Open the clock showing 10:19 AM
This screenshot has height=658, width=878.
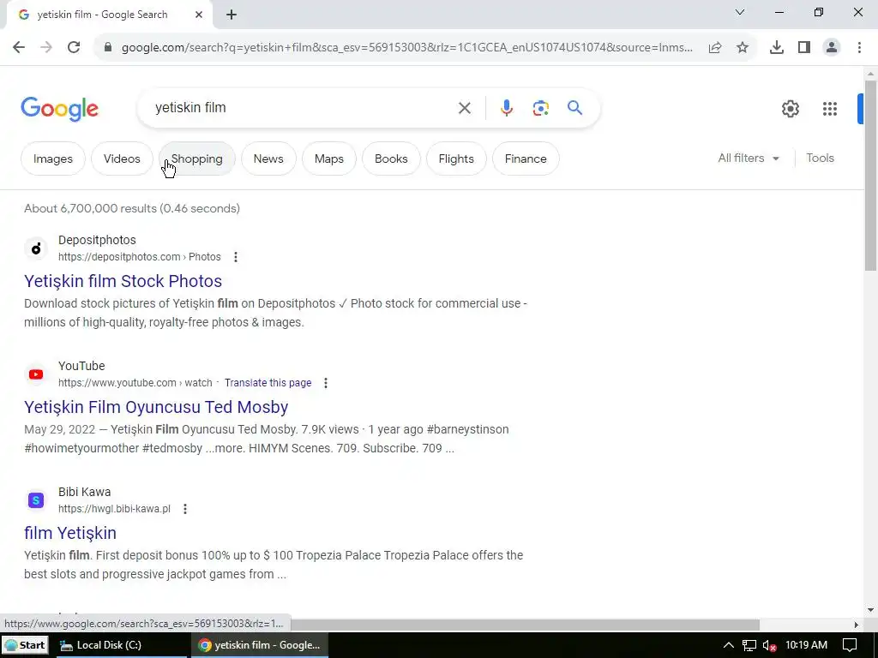click(x=806, y=645)
